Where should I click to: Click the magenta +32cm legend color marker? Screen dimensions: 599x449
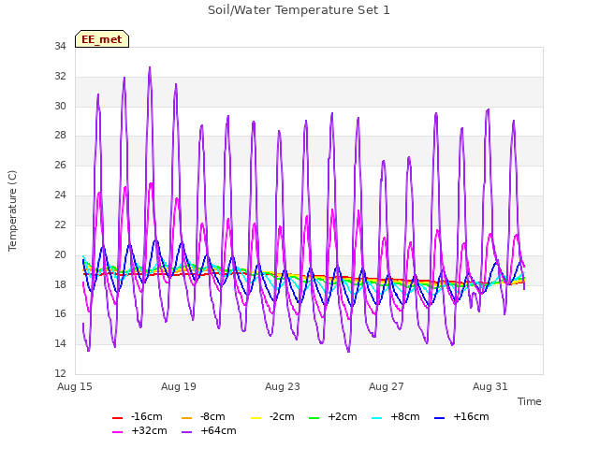(x=117, y=432)
